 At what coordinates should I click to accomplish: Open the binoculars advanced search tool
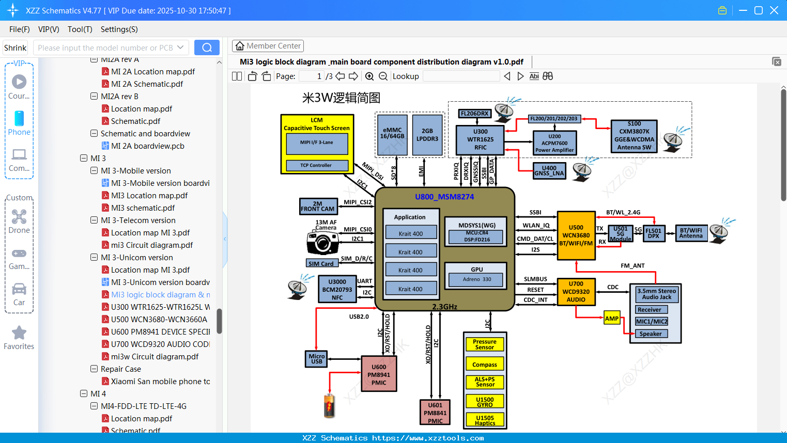[548, 76]
